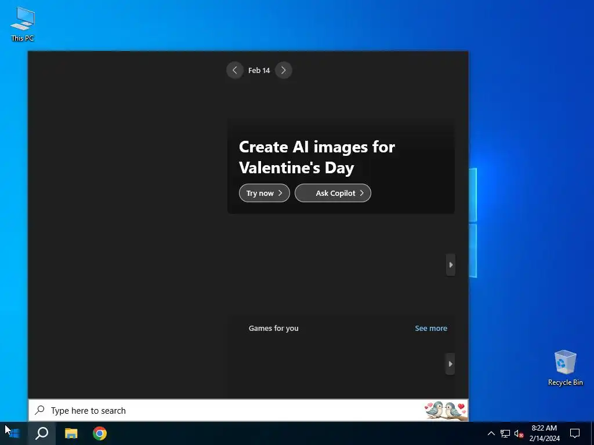This screenshot has height=445, width=594.
Task: Click the lovebirds search highlight image
Action: [x=445, y=410]
